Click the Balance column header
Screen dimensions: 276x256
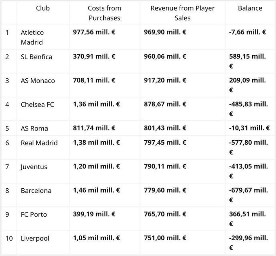pos(250,8)
